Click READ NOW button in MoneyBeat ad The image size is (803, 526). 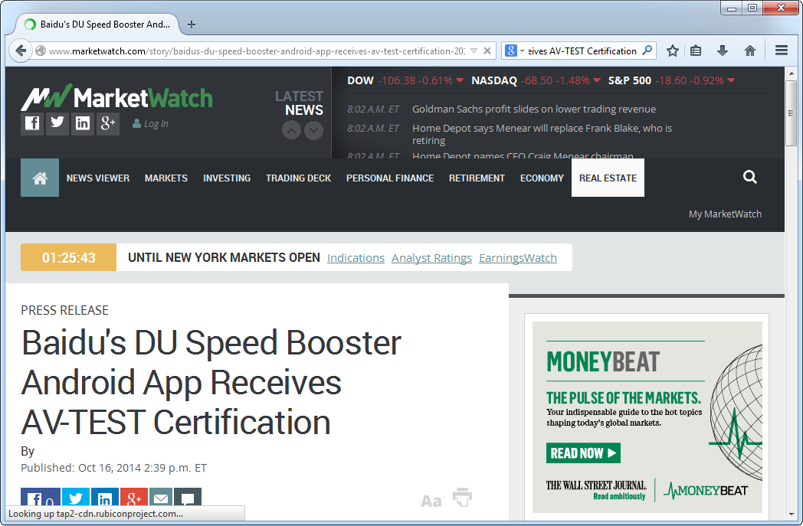click(583, 453)
